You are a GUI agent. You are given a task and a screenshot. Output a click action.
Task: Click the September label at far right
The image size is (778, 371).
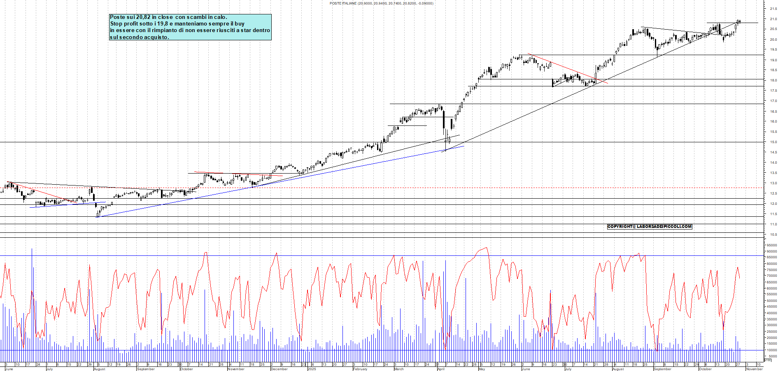point(662,369)
